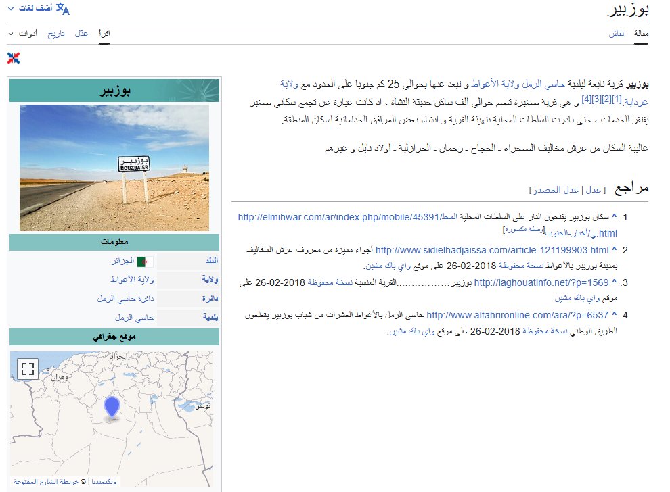Click the back-arrow caret of reference 1

(x=615, y=216)
